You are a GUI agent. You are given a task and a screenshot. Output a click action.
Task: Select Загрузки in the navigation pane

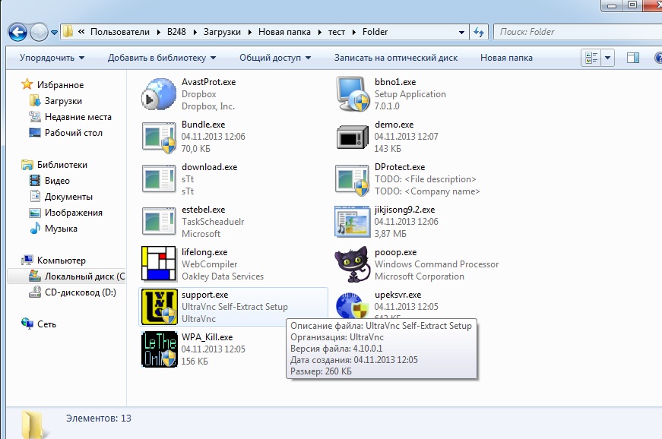tap(63, 101)
